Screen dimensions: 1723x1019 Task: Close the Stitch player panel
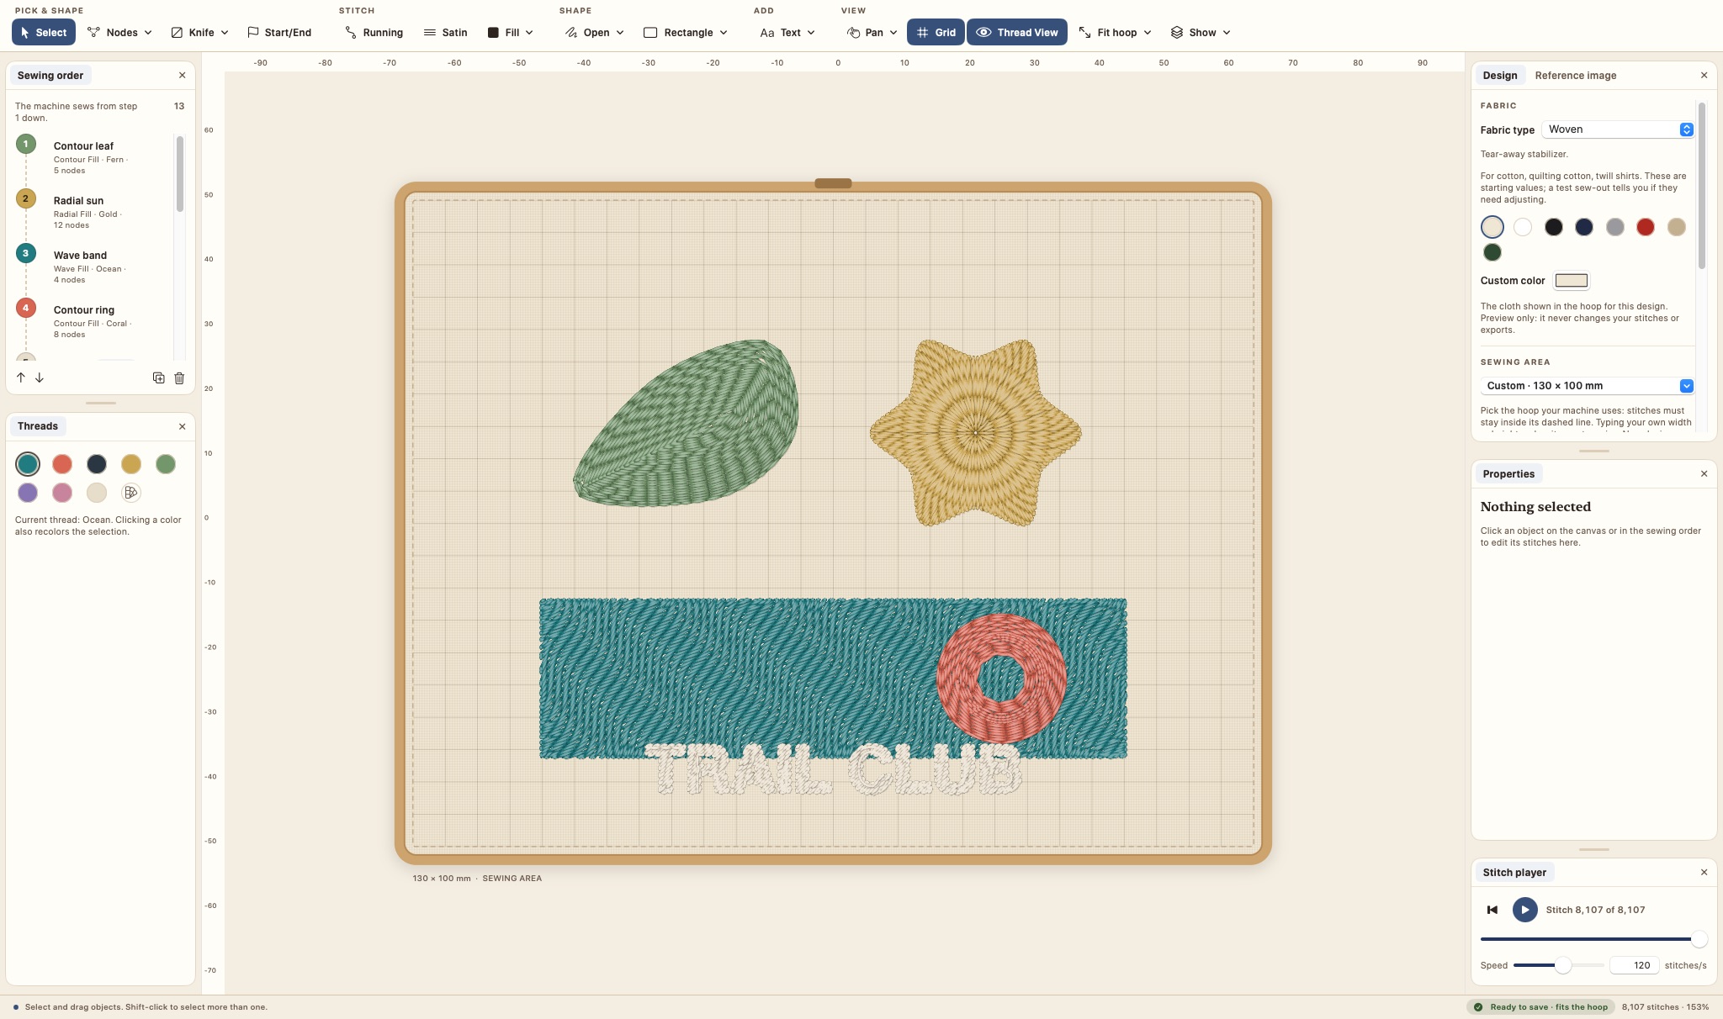tap(1704, 873)
